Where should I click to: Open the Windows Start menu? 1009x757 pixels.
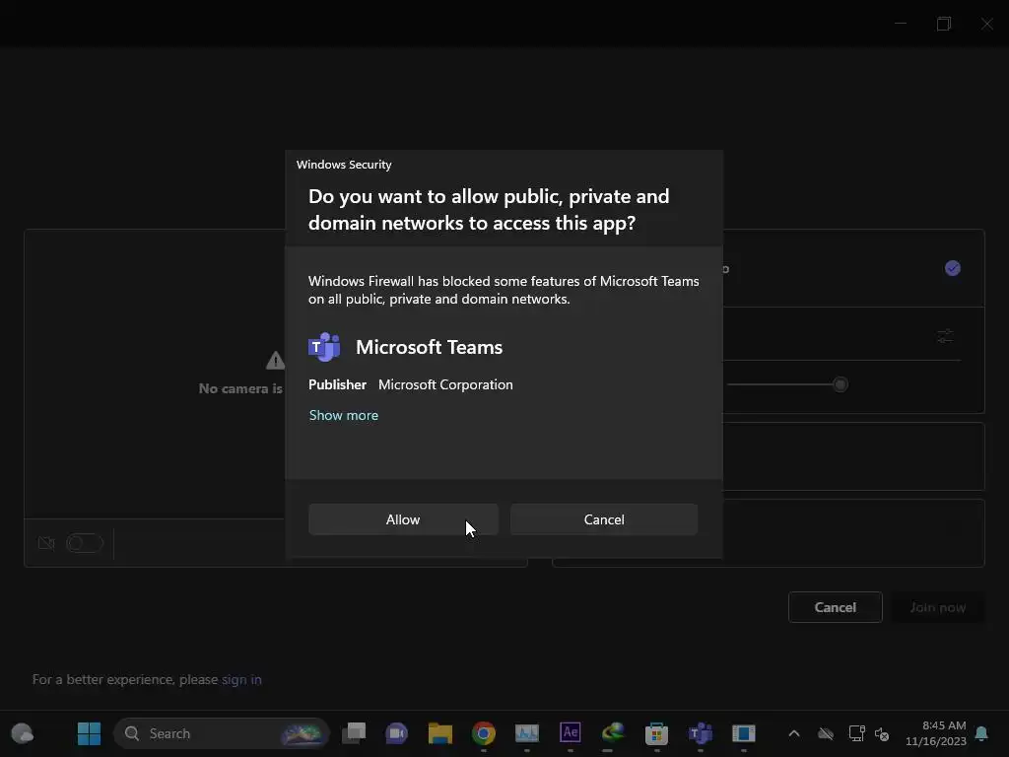(x=89, y=733)
